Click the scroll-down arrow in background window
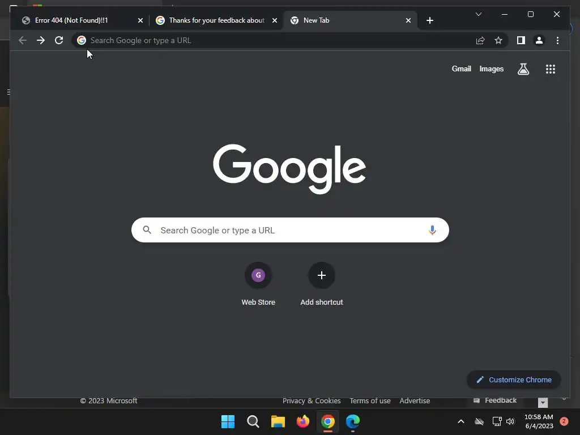Screen dimensions: 580x435 pyautogui.click(x=543, y=403)
